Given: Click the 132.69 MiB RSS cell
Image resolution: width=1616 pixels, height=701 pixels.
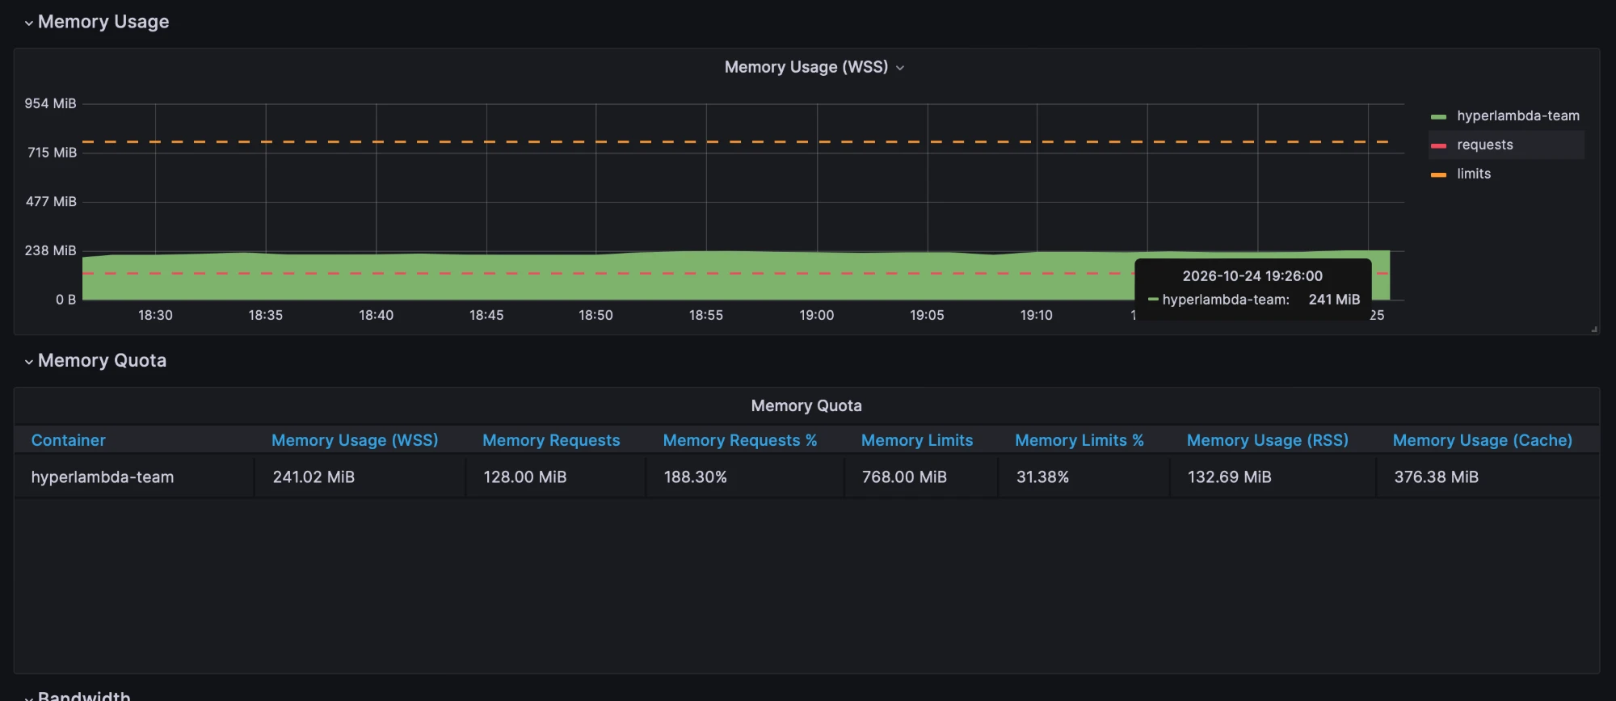Looking at the screenshot, I should pyautogui.click(x=1273, y=476).
